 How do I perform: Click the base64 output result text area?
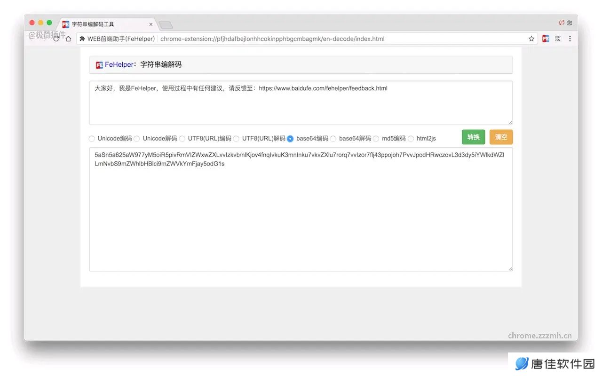pos(301,209)
